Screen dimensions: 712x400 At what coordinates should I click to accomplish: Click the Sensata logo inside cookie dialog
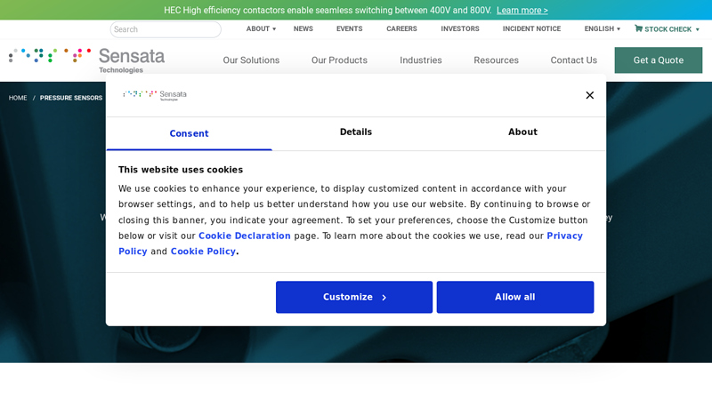(155, 95)
